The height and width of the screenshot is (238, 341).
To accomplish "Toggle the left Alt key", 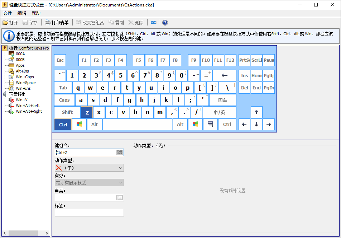I will click(x=95, y=125).
